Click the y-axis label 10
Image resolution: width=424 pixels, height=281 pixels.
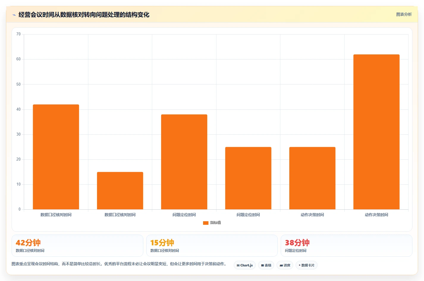click(x=18, y=184)
